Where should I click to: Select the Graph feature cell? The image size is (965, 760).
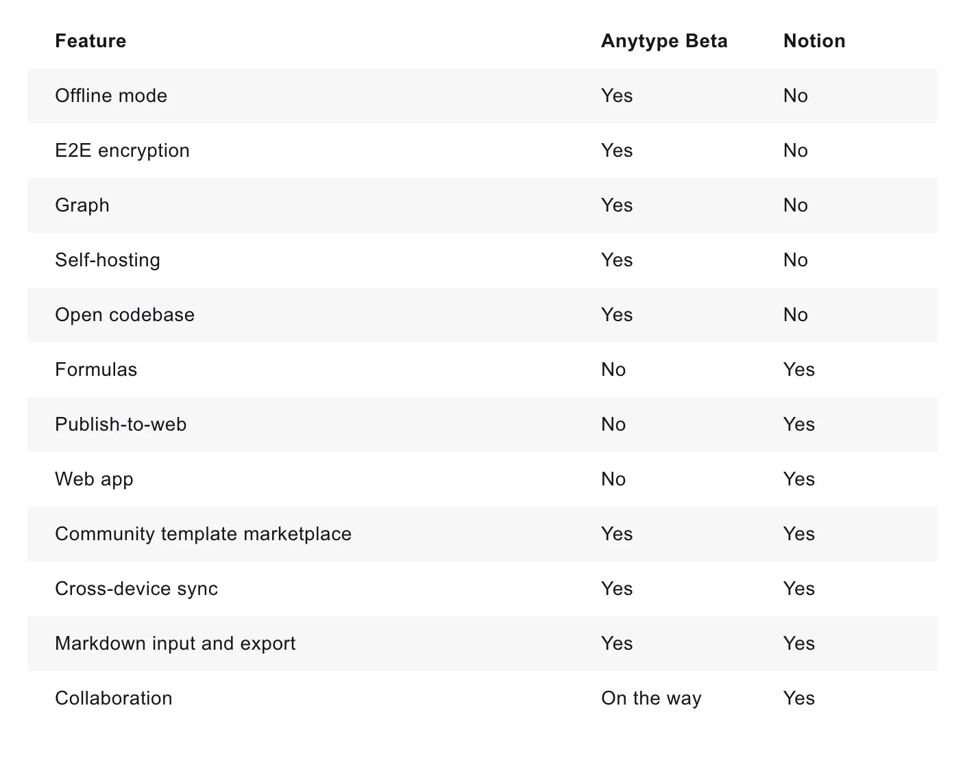click(82, 205)
